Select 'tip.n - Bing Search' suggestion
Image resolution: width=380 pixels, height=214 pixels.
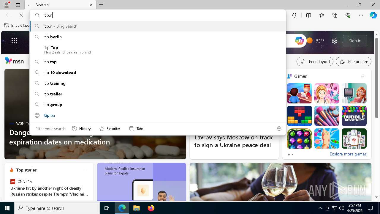click(x=158, y=26)
